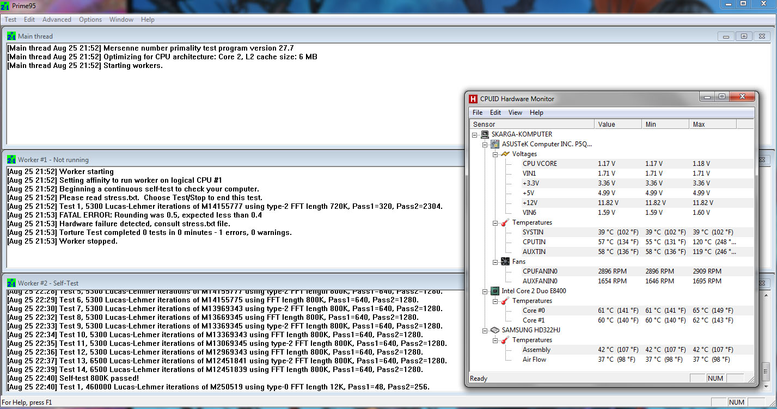Click the thermometer icon under Intel Core 2 Duo
777x409 pixels.
(505, 301)
